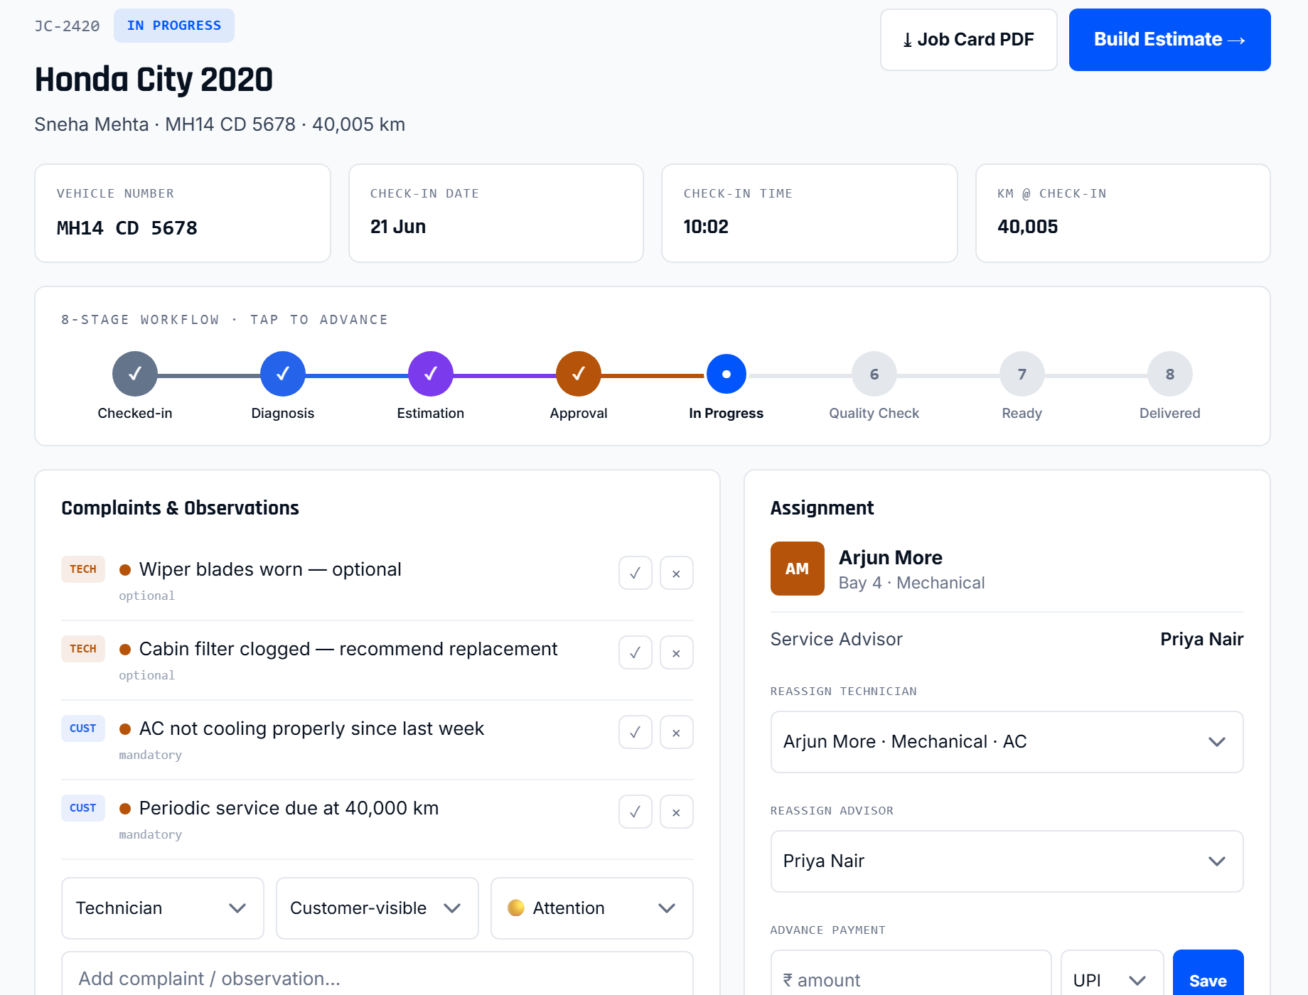Screen dimensions: 1308x995
Task: Click the Honda City 2020 heading
Action: [154, 79]
